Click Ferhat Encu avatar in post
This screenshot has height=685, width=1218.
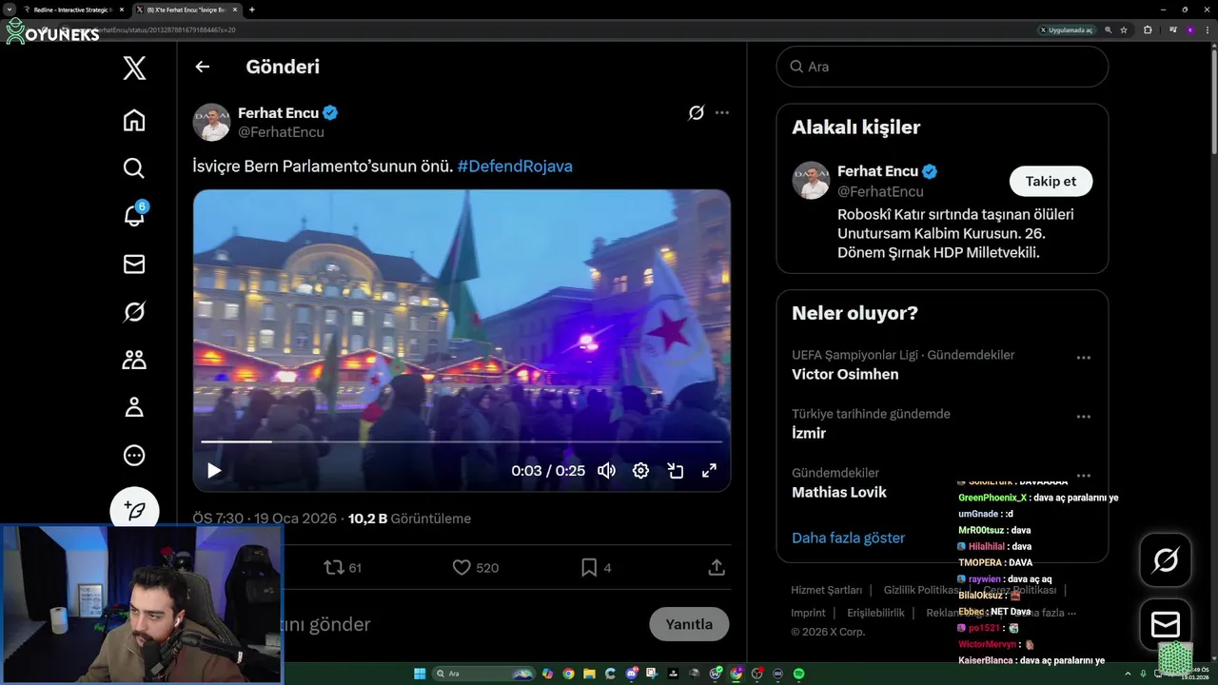click(x=211, y=122)
